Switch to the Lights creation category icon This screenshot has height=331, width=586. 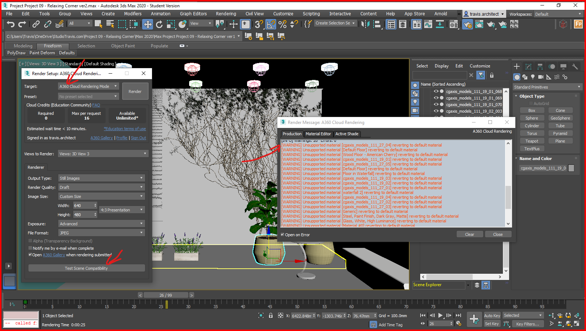pos(533,77)
